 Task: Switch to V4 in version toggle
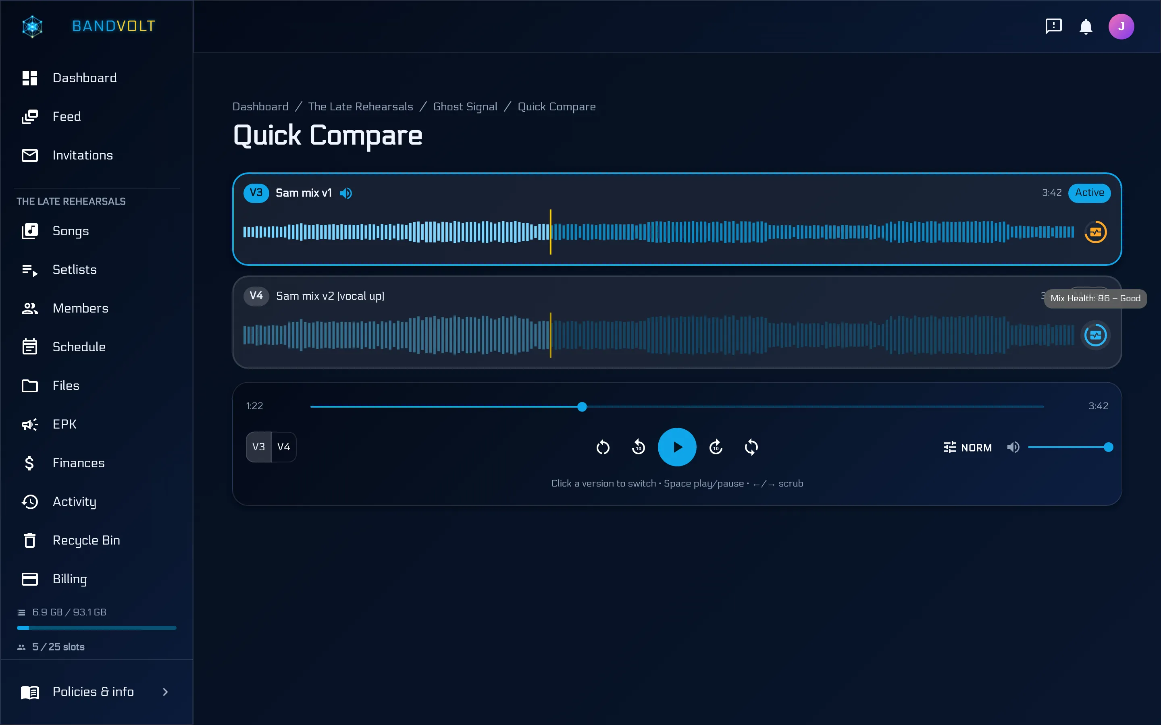click(283, 447)
